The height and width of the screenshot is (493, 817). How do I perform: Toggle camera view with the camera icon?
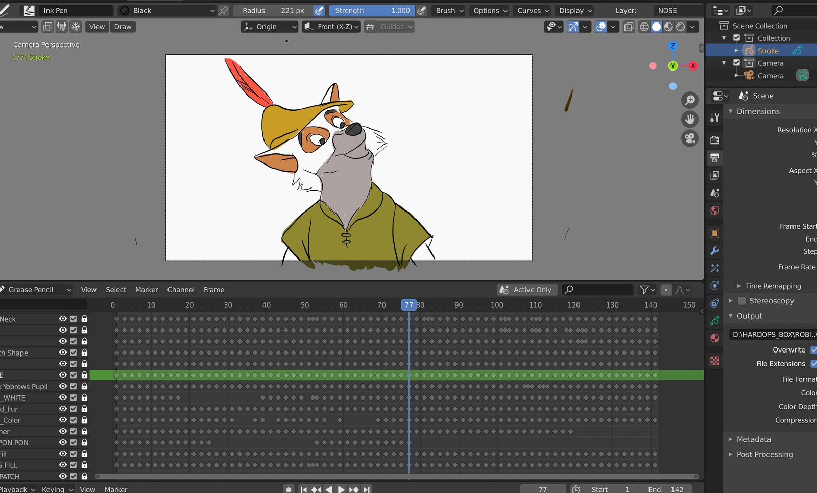(690, 138)
